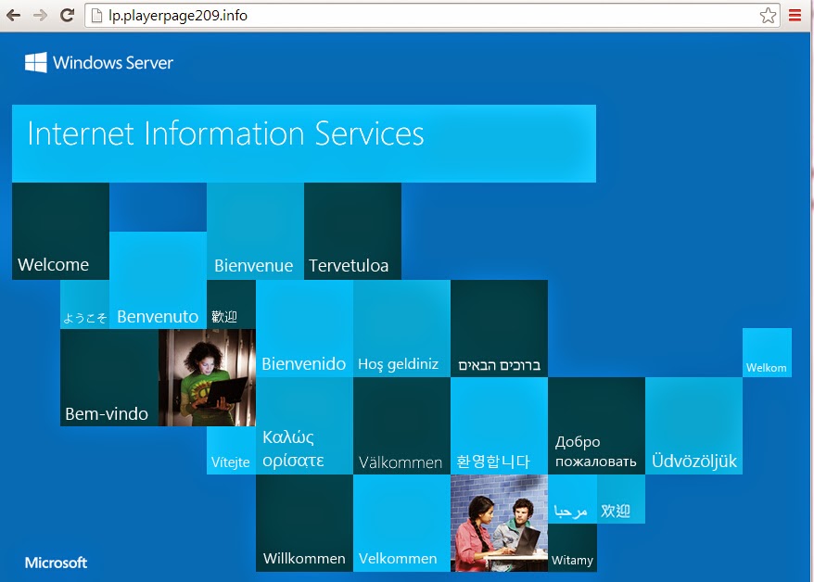Bookmark this page with the star icon
The image size is (814, 582).
pos(768,15)
